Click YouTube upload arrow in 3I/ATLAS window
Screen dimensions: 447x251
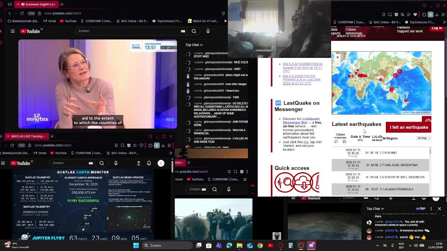139,163
